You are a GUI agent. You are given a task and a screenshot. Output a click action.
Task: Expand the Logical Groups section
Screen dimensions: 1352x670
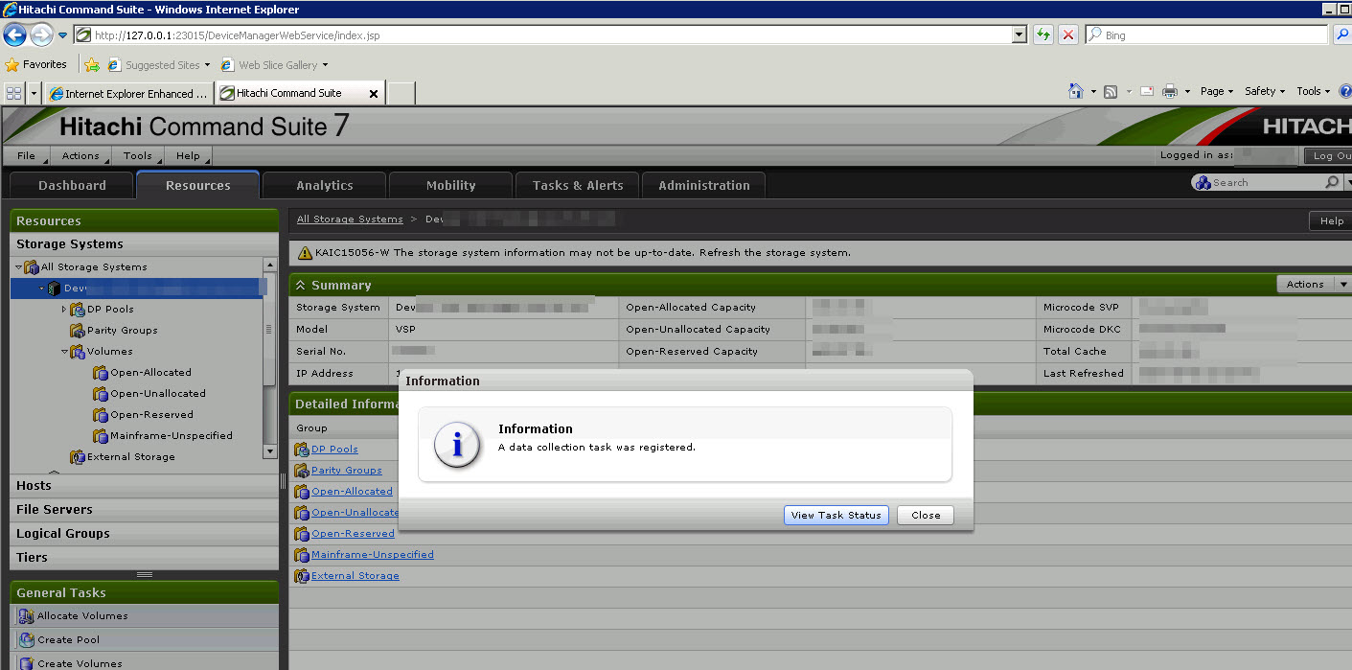tap(144, 533)
